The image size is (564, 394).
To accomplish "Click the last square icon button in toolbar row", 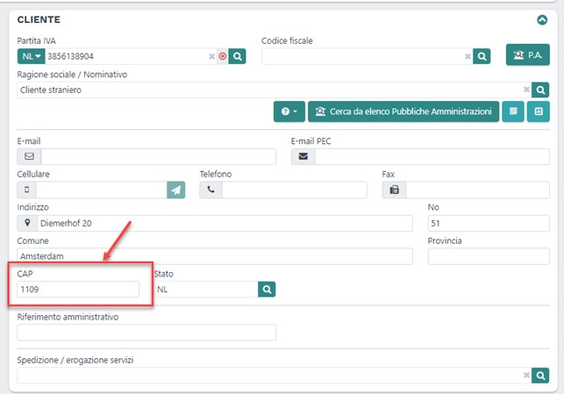I will (x=539, y=112).
